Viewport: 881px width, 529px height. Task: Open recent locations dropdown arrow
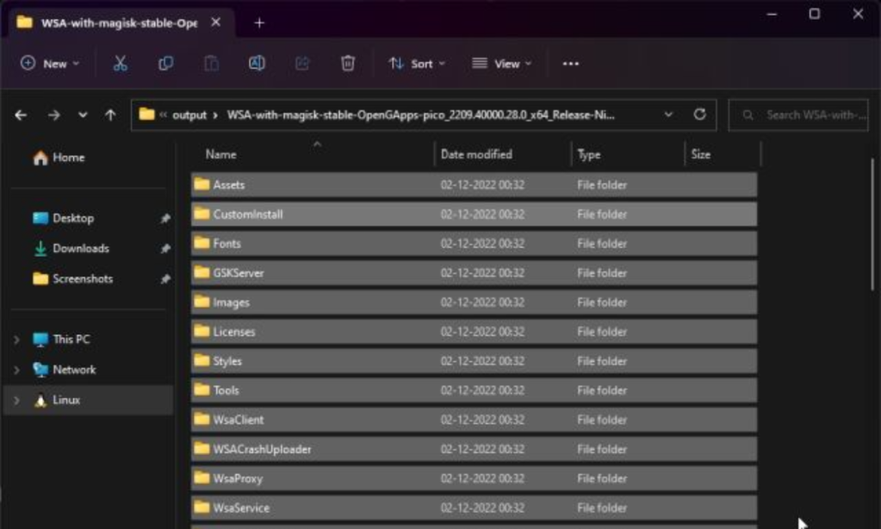pos(83,115)
